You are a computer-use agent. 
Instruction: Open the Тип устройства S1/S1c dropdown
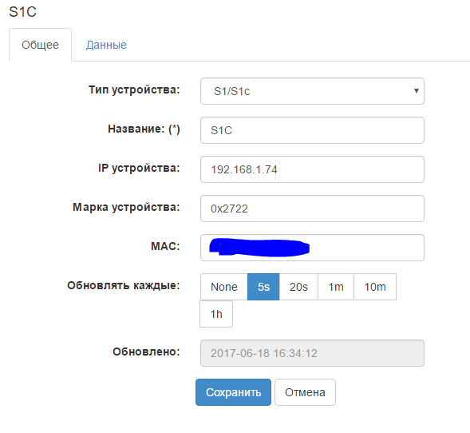(x=312, y=91)
